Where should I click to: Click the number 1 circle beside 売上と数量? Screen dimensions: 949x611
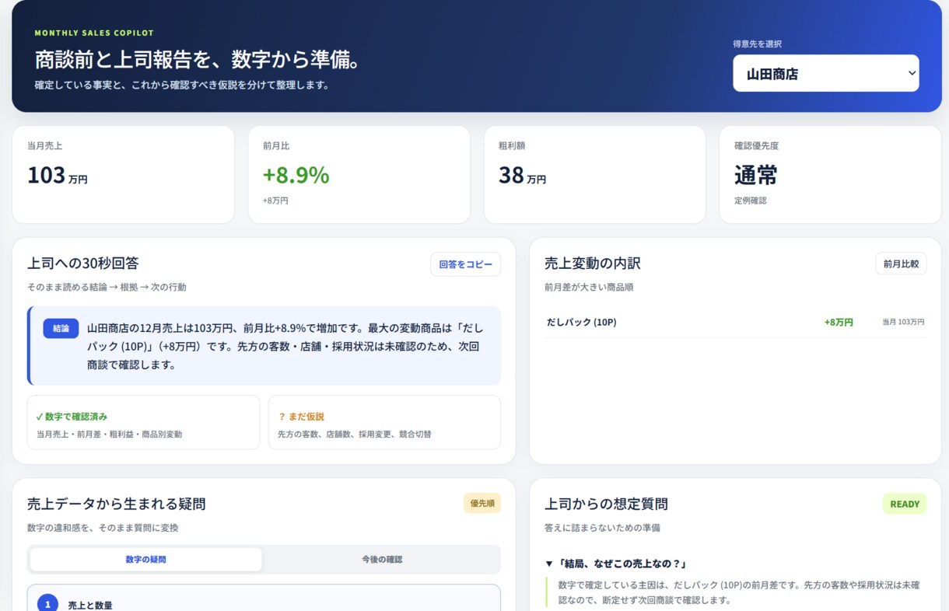pos(47,604)
